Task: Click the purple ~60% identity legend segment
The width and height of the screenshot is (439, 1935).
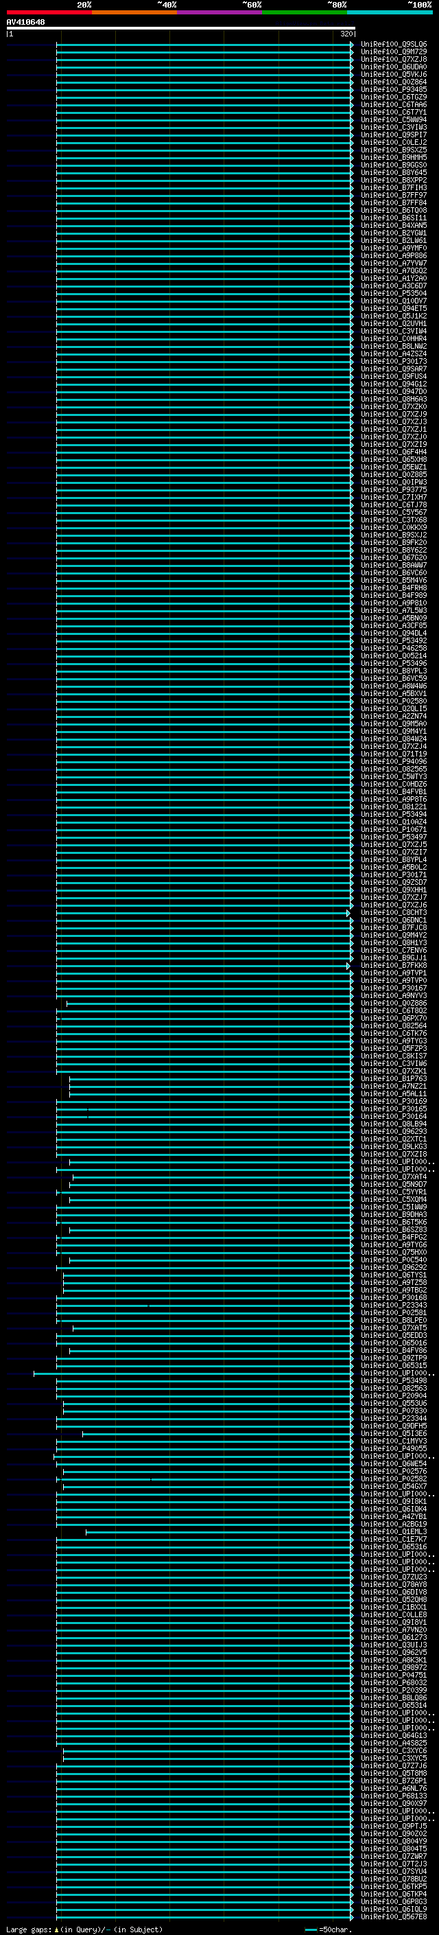Action: (x=220, y=13)
